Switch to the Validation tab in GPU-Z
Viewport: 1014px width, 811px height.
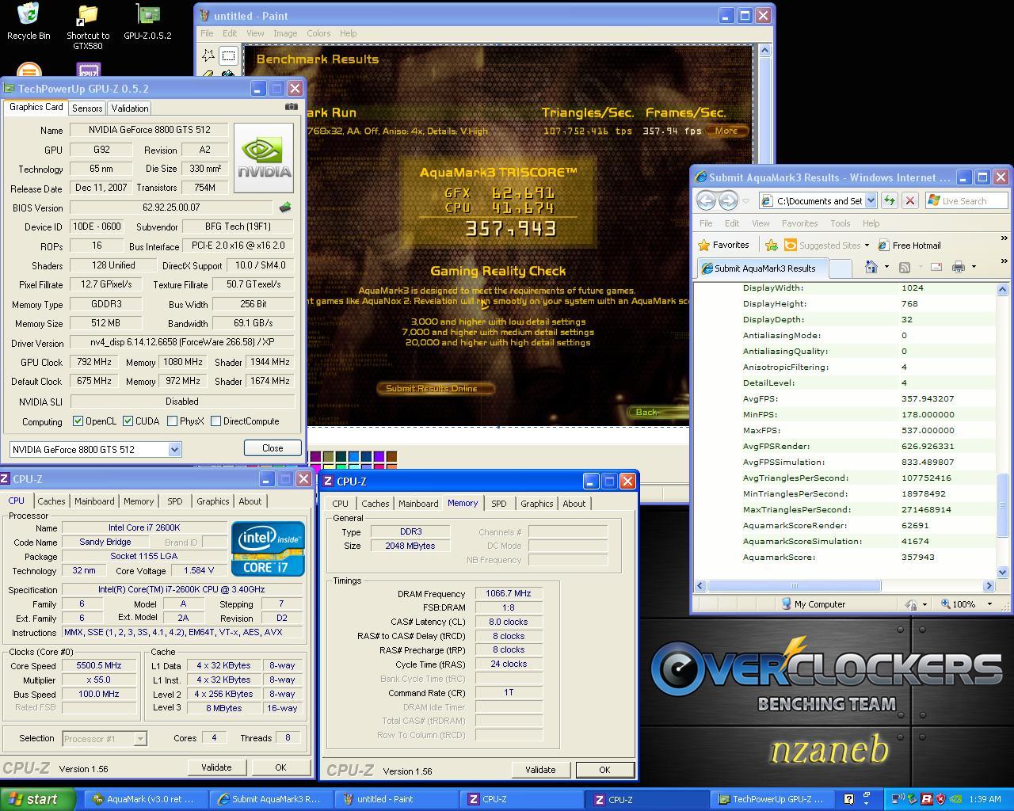[129, 109]
